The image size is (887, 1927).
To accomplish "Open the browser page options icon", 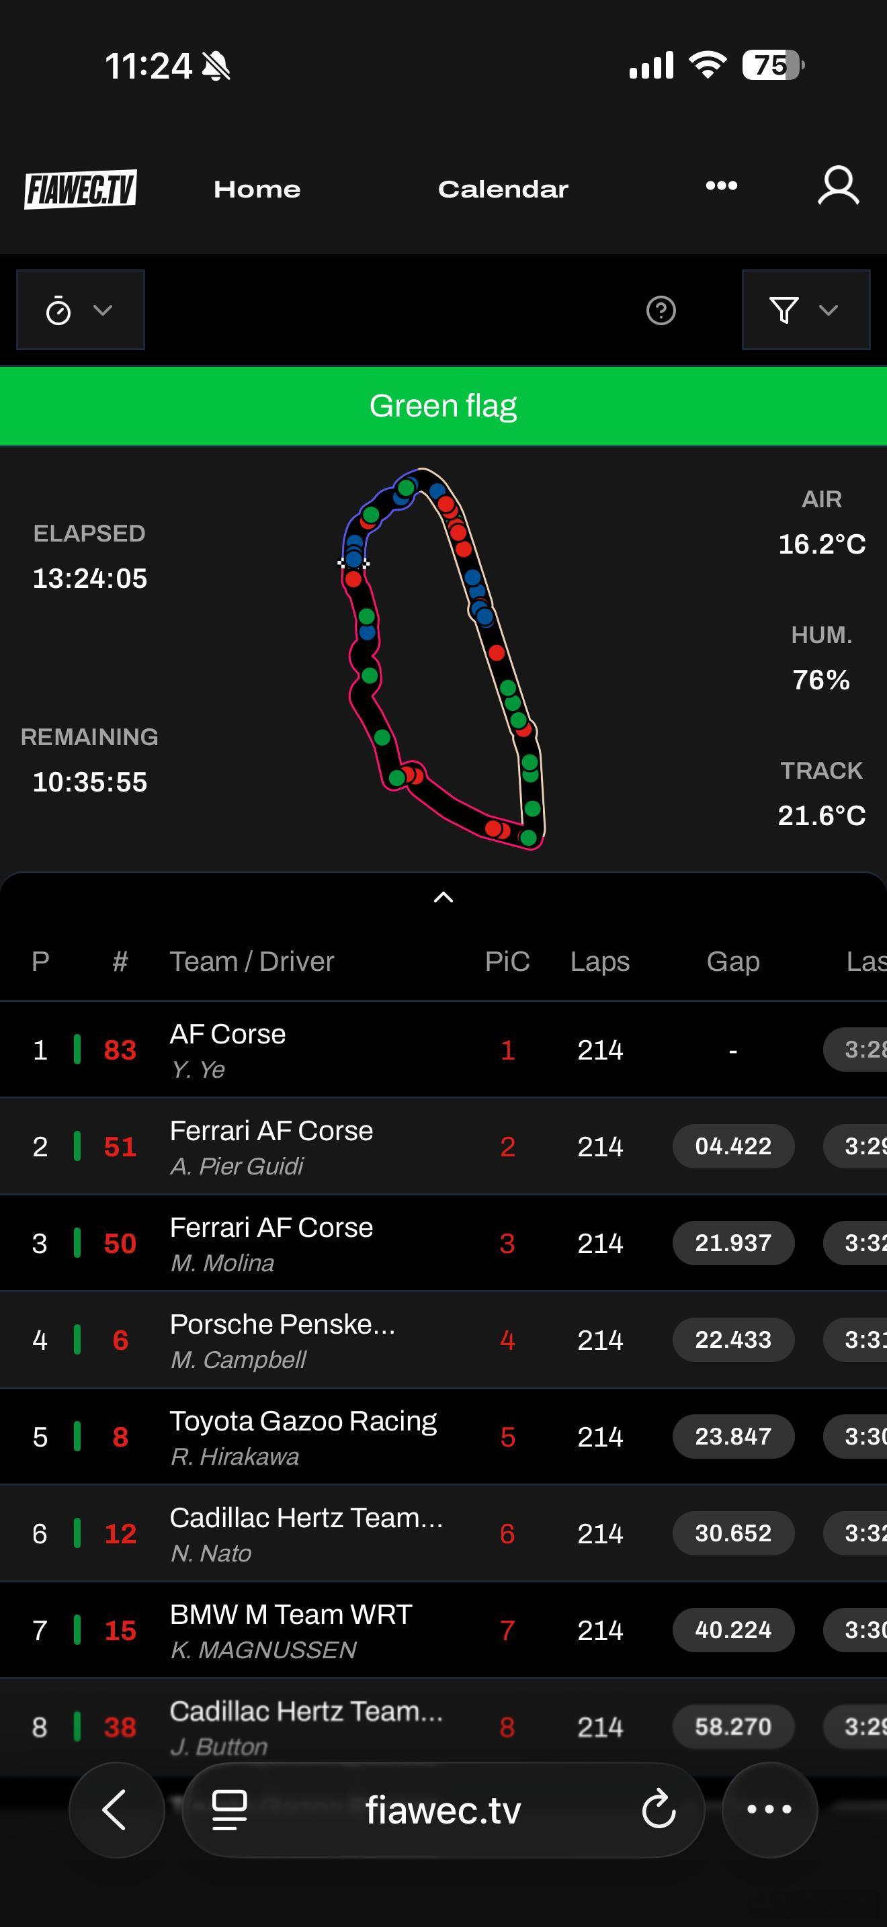I will click(x=230, y=1809).
